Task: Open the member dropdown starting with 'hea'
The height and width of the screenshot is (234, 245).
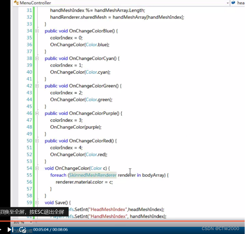Action: [238, 3]
